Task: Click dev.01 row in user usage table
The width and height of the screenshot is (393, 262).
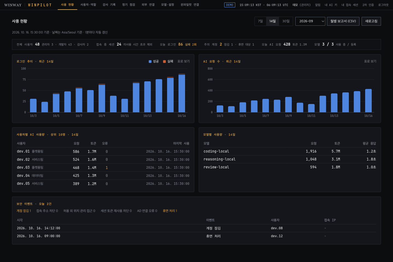Action: [103, 151]
